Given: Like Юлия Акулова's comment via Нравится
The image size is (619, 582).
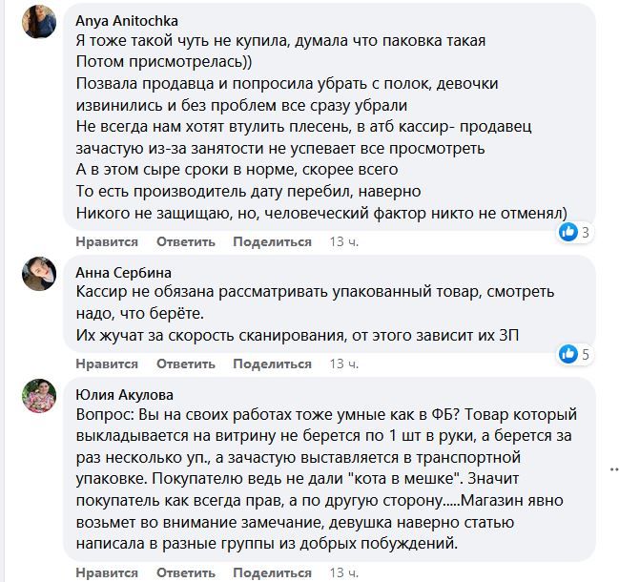Looking at the screenshot, I should point(107,572).
